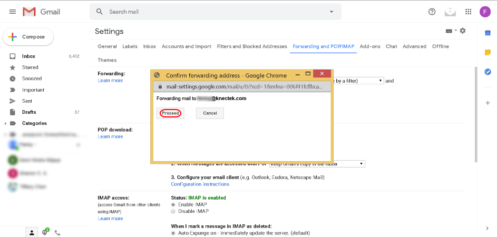Click Learn more under Forwarding
Image resolution: width=497 pixels, height=237 pixels.
(x=110, y=81)
